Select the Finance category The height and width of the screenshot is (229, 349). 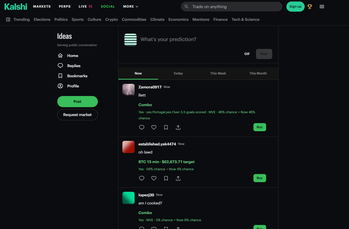tap(221, 20)
